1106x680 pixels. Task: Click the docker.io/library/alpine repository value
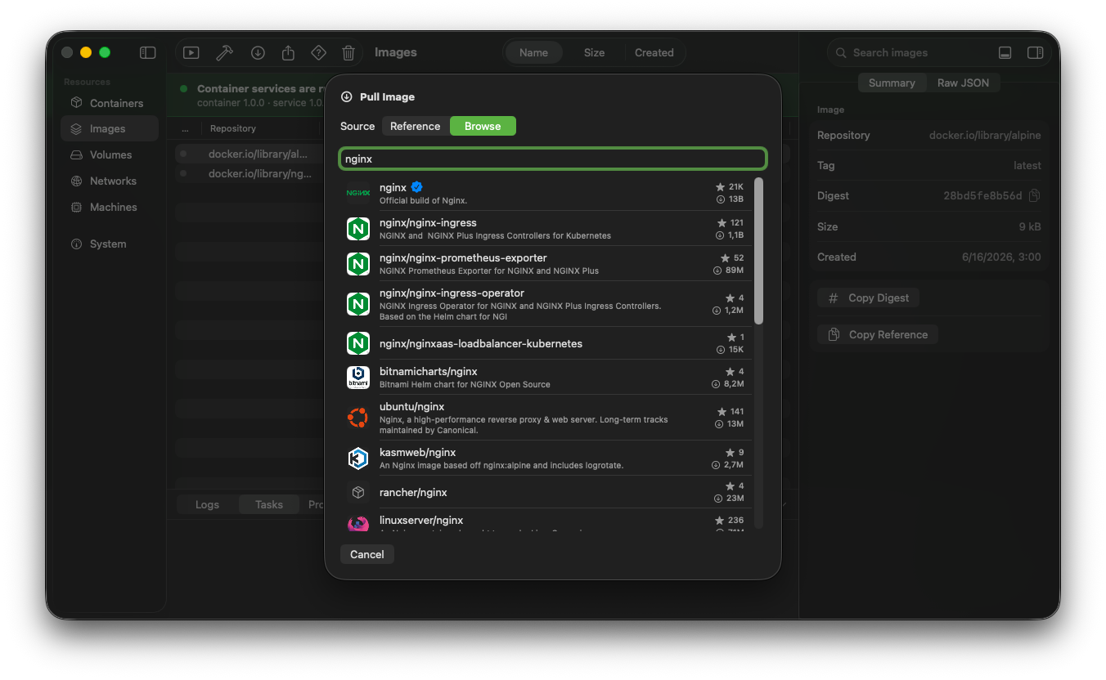[985, 135]
